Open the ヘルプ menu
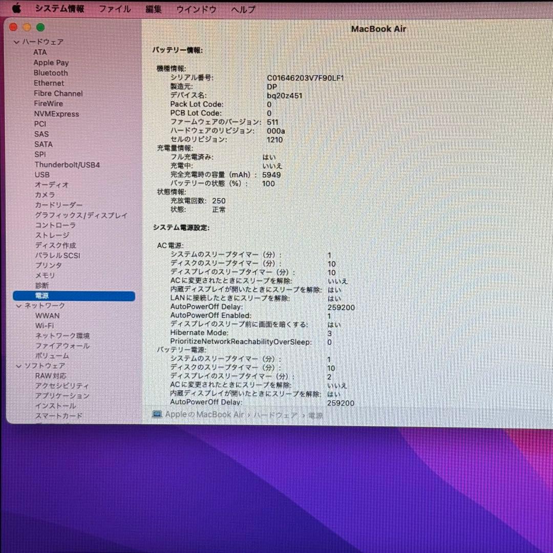This screenshot has width=553, height=553. (x=243, y=10)
